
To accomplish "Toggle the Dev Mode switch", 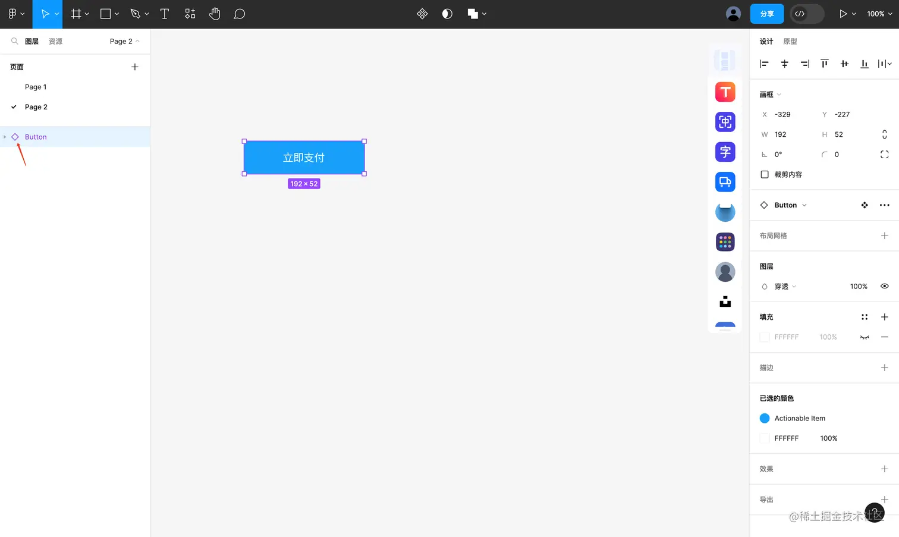I will point(807,14).
